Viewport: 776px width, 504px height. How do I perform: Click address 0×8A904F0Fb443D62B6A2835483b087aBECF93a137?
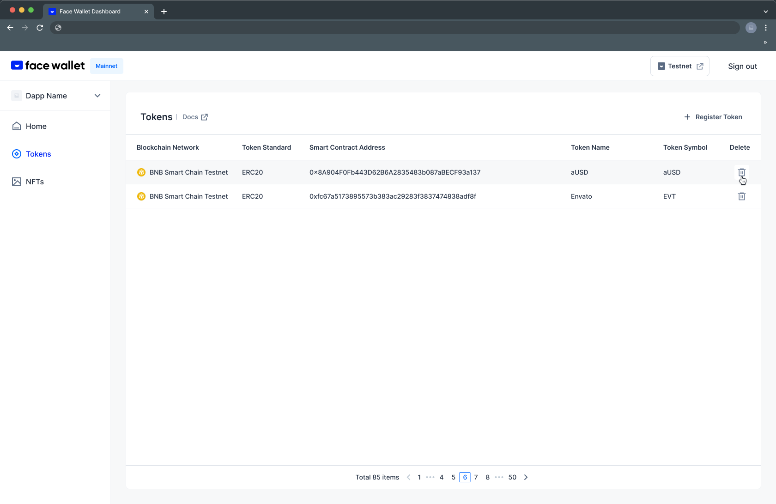[395, 172]
